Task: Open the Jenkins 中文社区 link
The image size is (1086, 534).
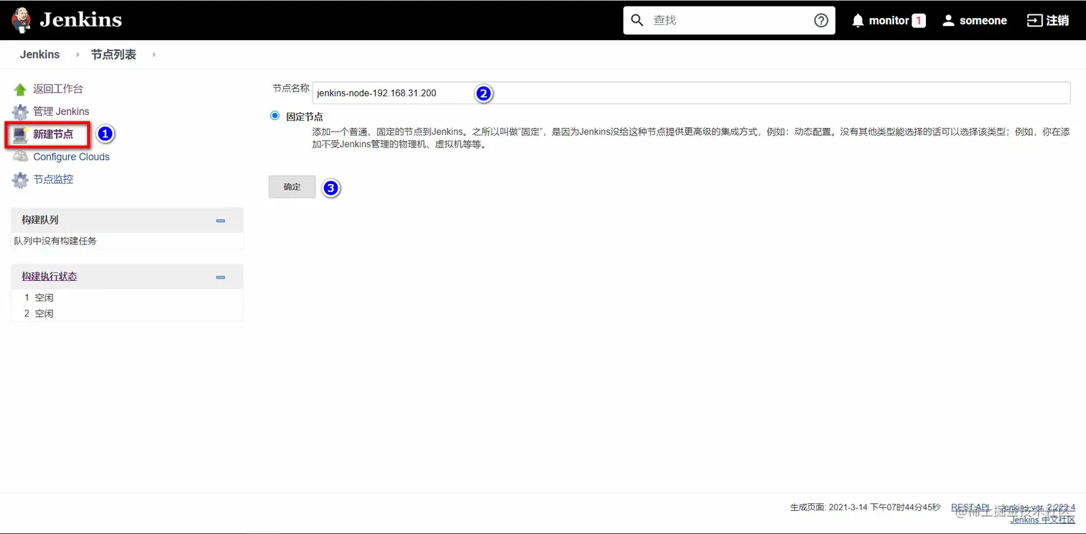Action: click(1043, 520)
